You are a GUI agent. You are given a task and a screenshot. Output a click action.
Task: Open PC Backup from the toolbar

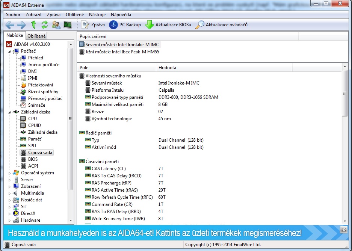[x=125, y=25]
